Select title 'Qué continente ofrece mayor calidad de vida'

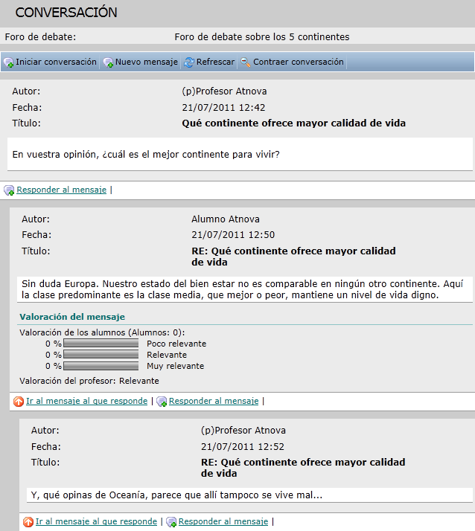[x=293, y=123]
